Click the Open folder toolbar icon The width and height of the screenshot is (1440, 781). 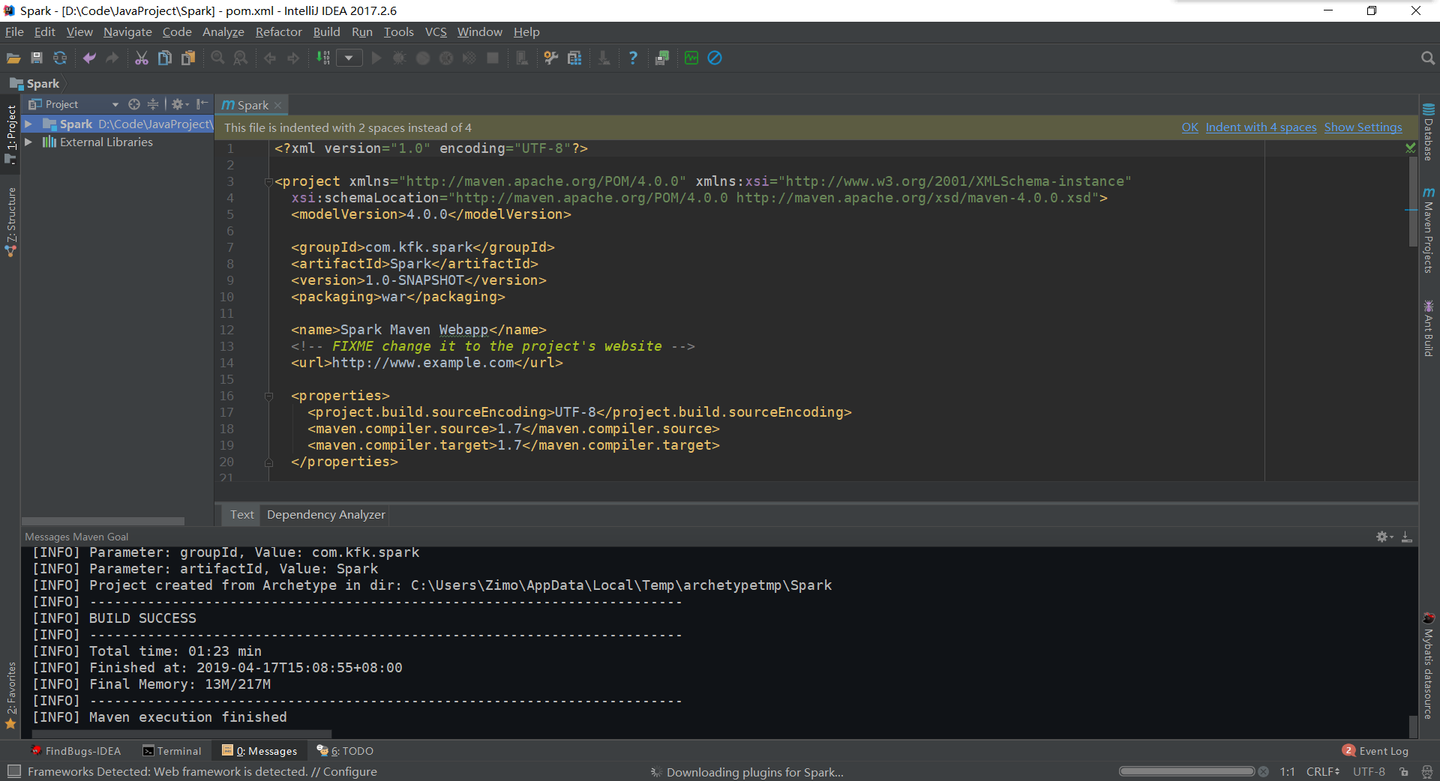pos(13,58)
